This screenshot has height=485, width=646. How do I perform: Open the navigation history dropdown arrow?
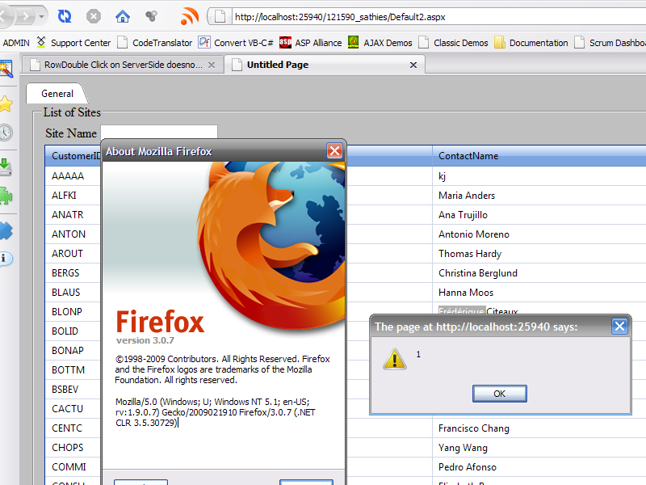point(41,17)
